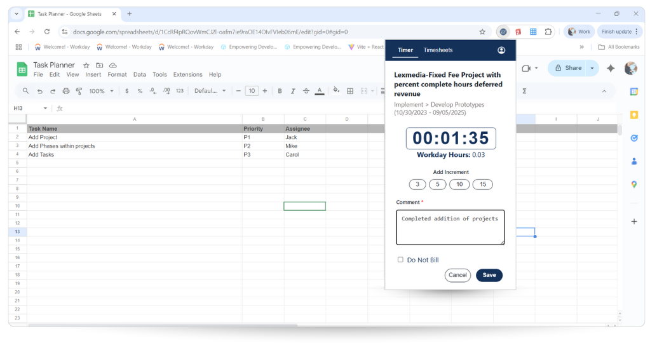Click the Finish update button
Screen dimensions: 650x343
621,32
